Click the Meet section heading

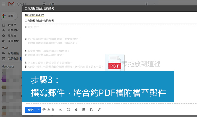pyautogui.click(x=5, y=48)
